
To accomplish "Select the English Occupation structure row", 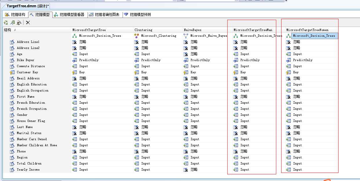I will [37, 91].
